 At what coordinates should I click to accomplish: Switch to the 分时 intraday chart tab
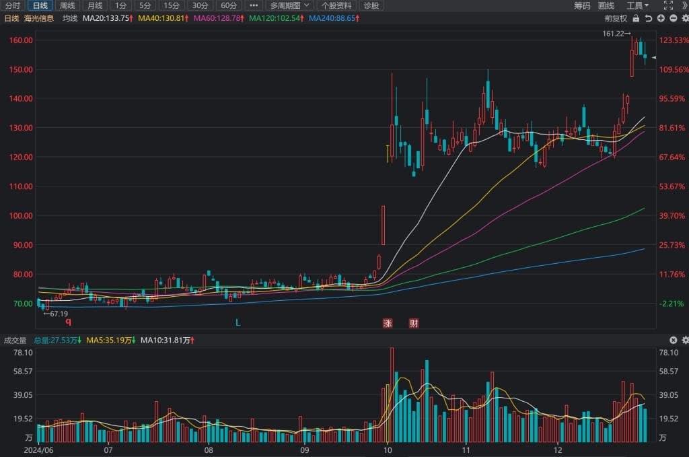(x=13, y=5)
